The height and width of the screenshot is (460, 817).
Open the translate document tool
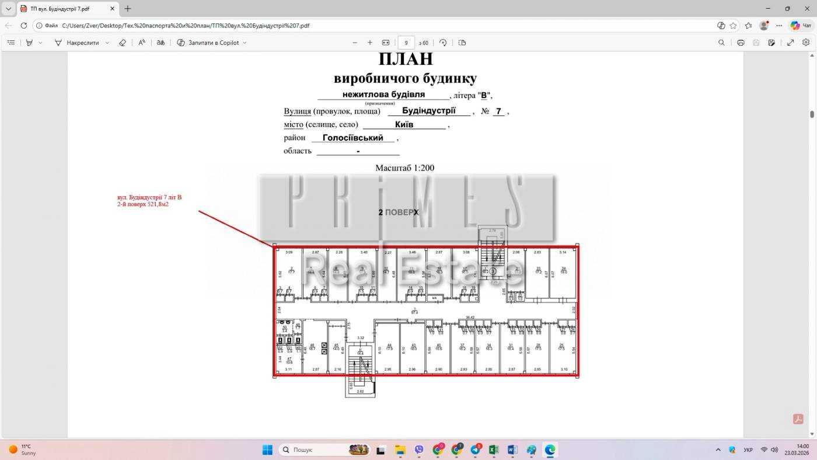click(x=160, y=43)
